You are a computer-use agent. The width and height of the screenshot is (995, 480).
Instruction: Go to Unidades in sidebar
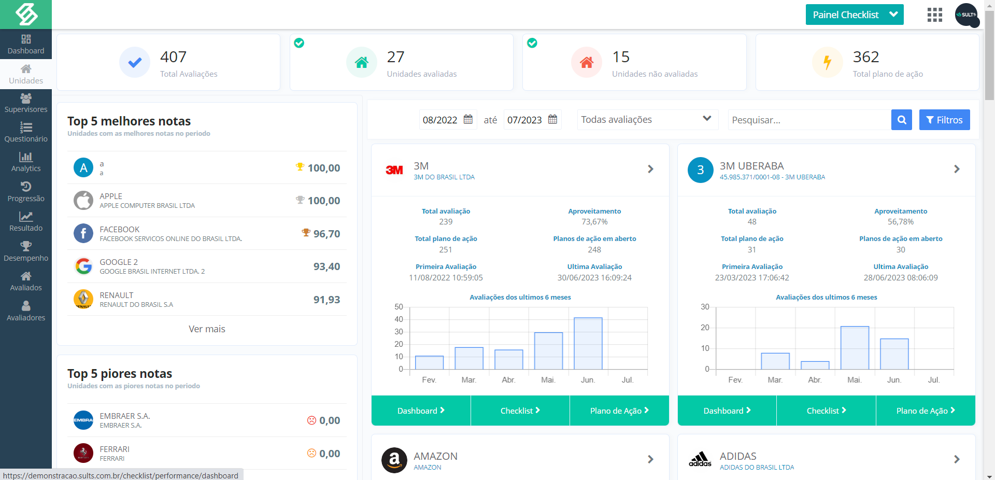coord(26,74)
